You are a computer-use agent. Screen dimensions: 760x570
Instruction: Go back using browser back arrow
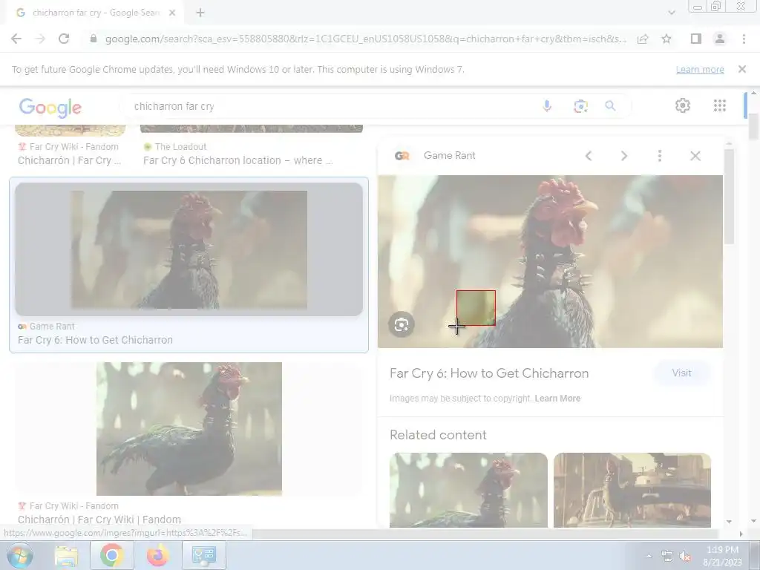(16, 39)
